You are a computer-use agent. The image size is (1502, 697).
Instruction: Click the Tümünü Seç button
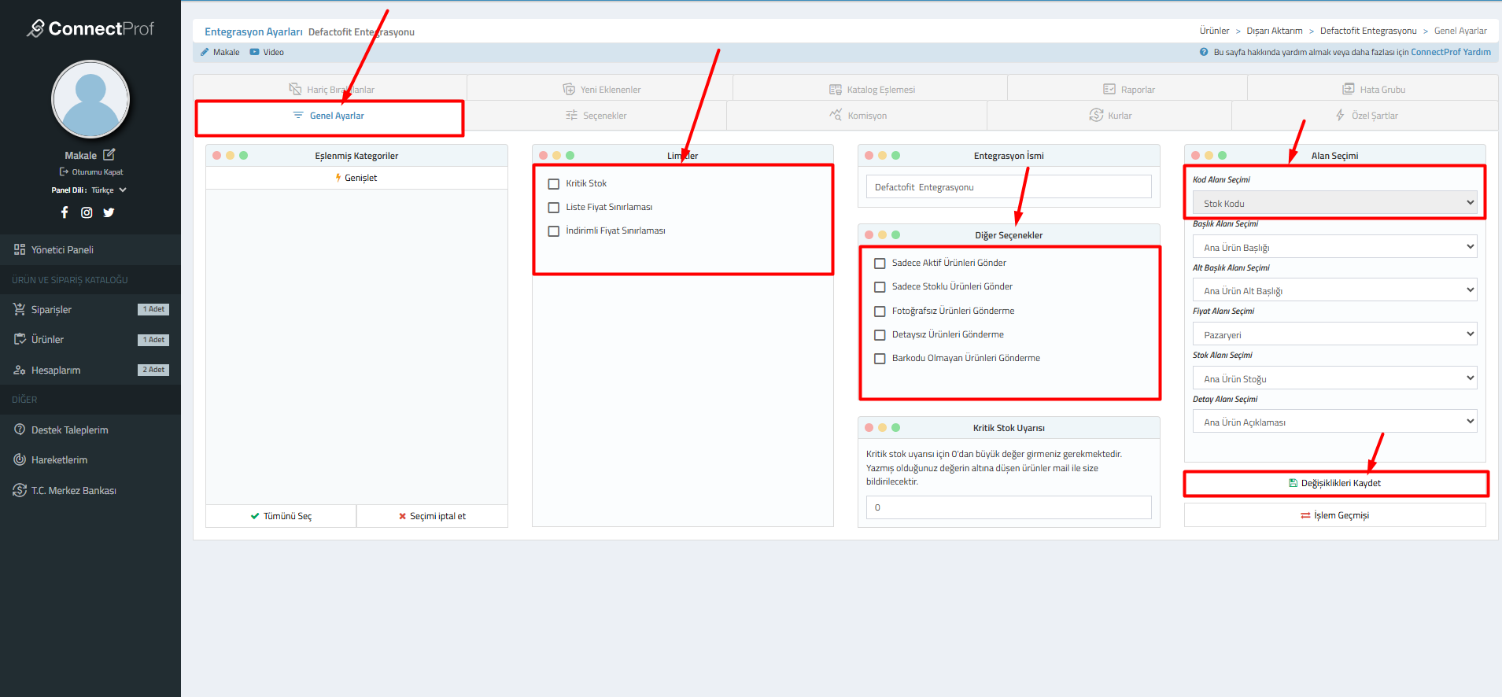[281, 516]
